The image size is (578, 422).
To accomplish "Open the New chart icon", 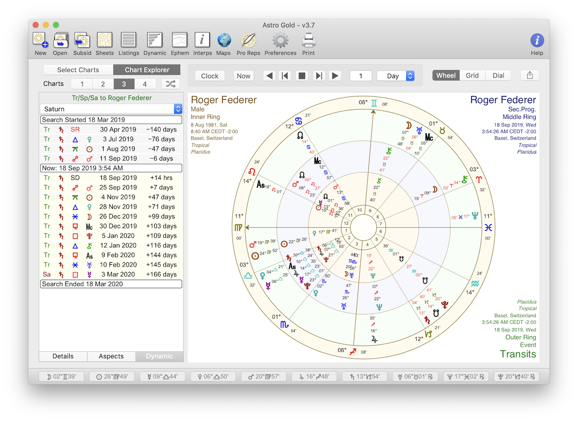I will 40,40.
